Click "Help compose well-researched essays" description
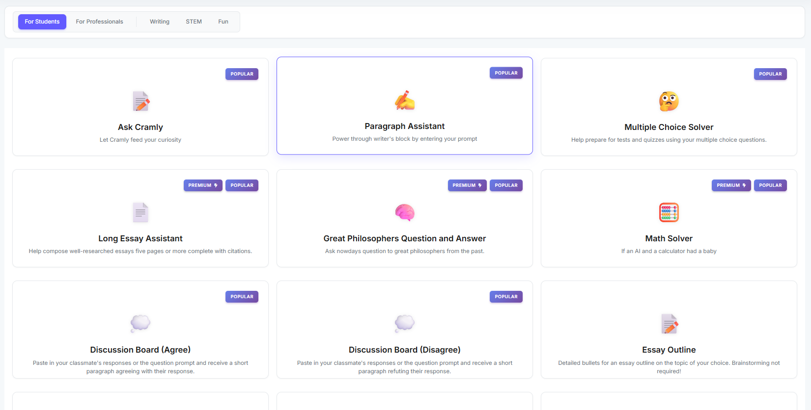Screen dimensions: 811x410 pos(140,251)
